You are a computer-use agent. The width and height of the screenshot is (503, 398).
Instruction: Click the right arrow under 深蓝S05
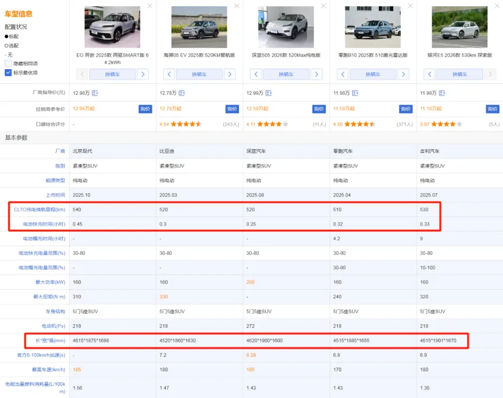coord(316,74)
